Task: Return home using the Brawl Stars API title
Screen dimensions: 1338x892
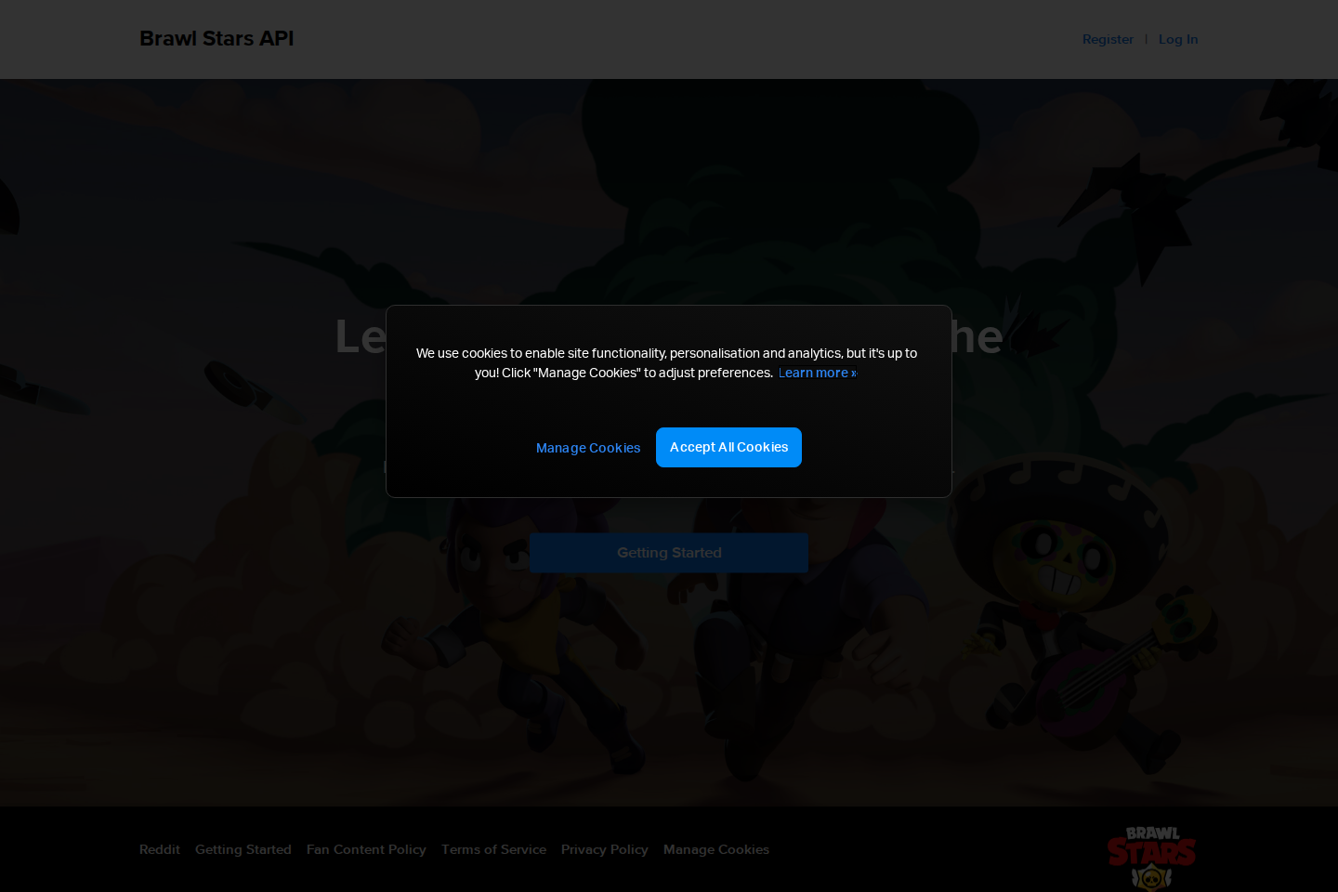Action: (x=216, y=38)
